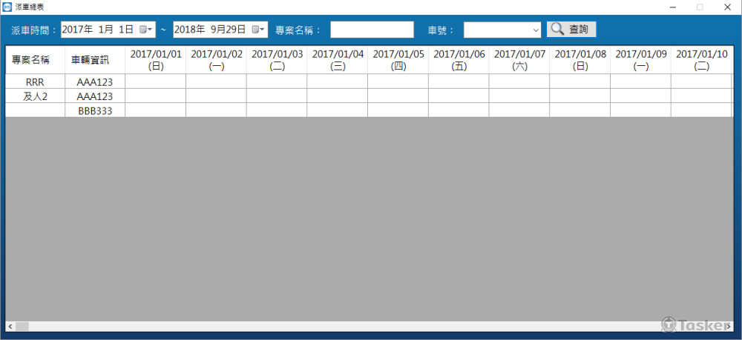Select the 車輛資訊 column header
The height and width of the screenshot is (340, 742).
click(95, 60)
